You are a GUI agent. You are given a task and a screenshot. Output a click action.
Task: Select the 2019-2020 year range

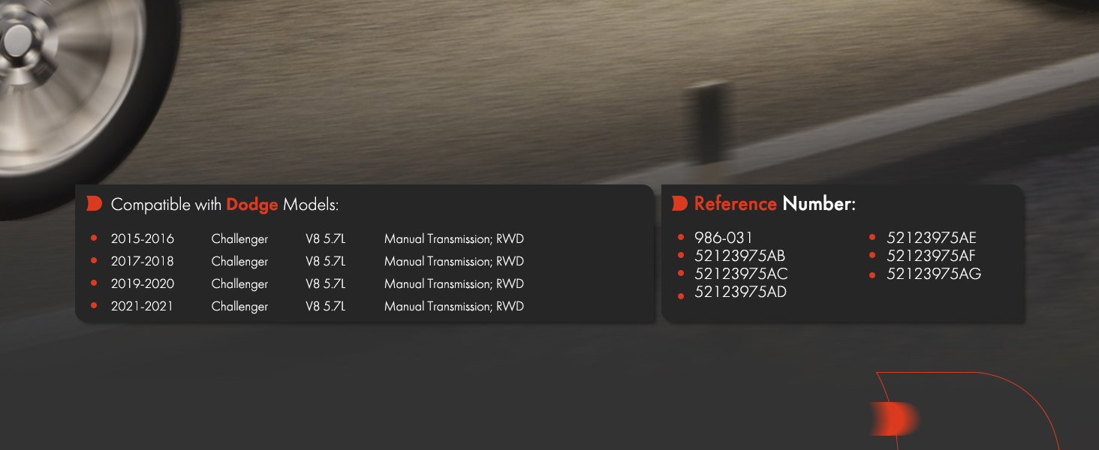click(x=142, y=283)
